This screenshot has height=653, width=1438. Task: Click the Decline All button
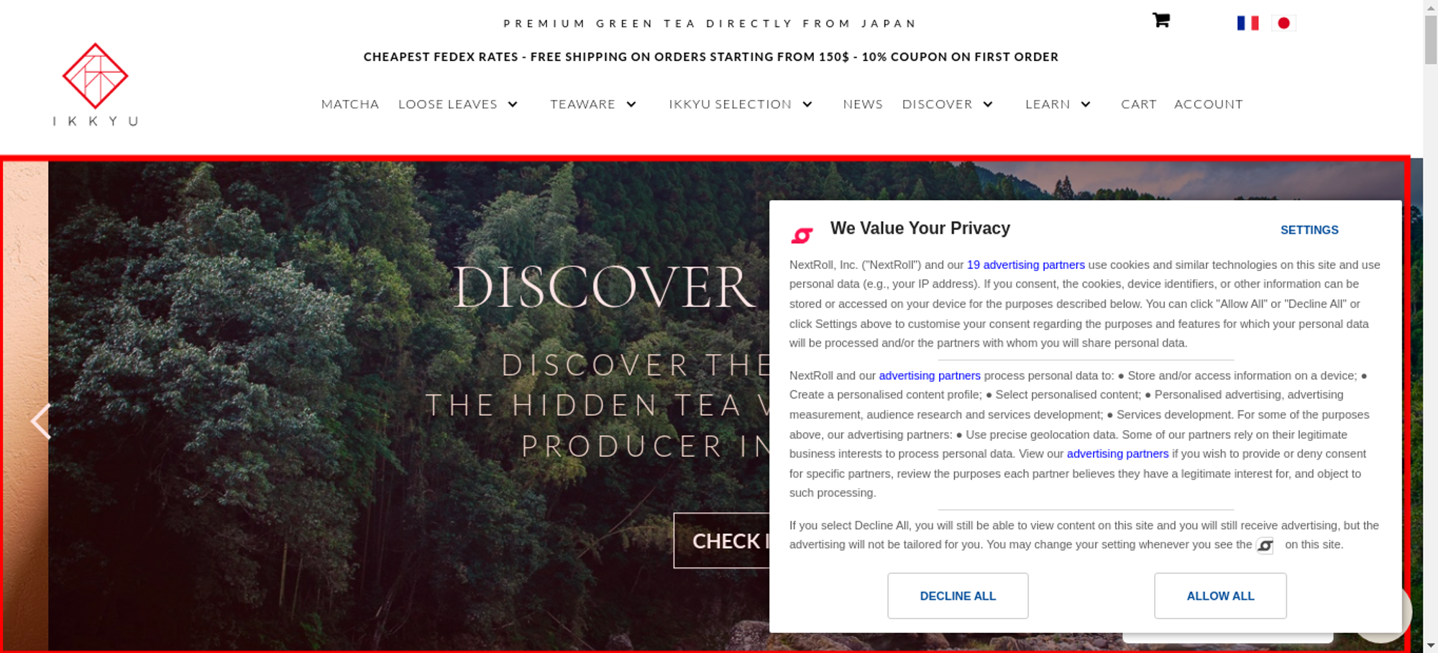click(x=958, y=595)
